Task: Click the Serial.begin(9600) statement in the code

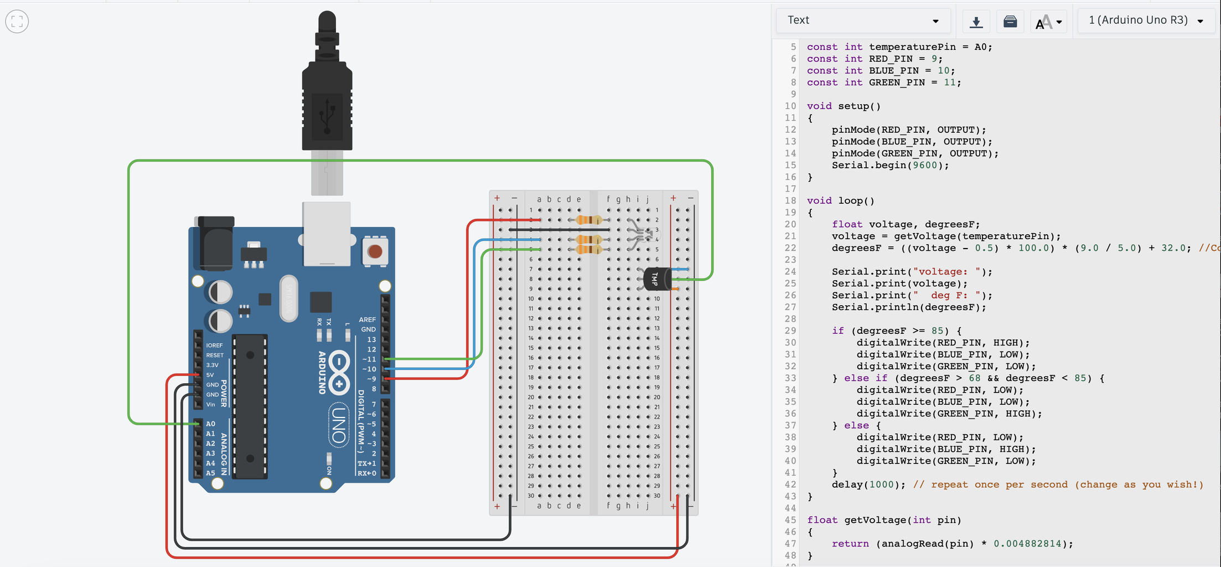Action: tap(889, 165)
